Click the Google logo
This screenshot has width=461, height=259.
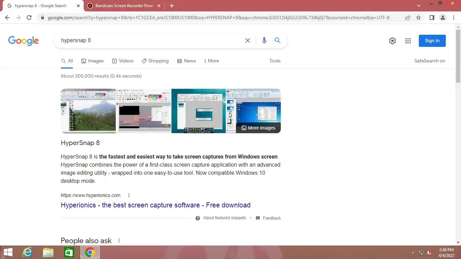point(23,41)
